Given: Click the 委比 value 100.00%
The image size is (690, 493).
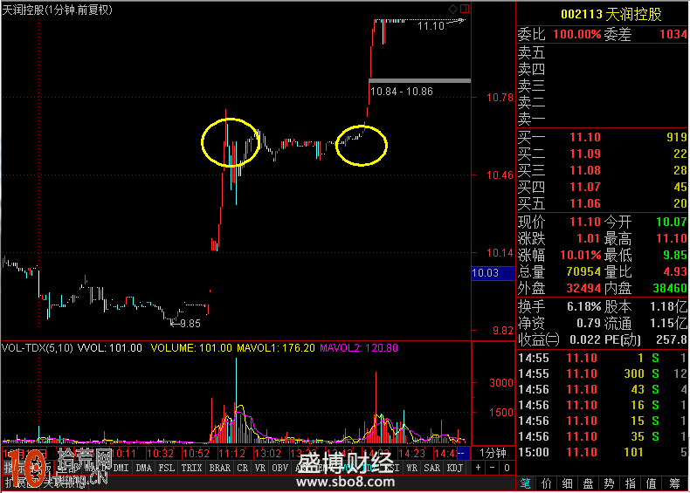Looking at the screenshot, I should (x=577, y=34).
